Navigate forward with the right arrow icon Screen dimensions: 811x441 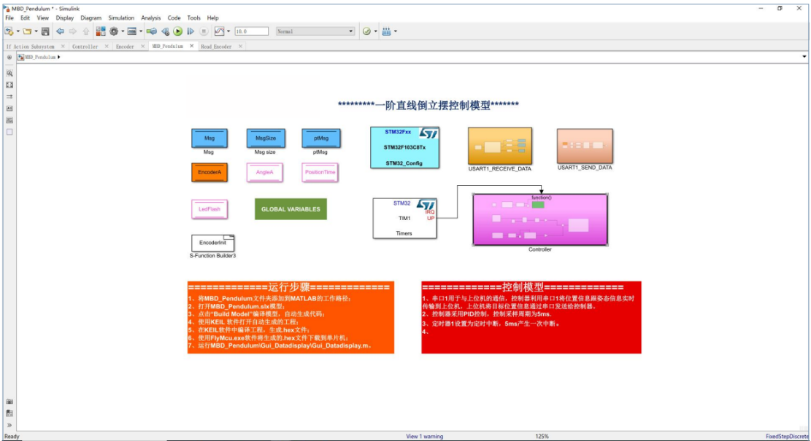click(72, 31)
